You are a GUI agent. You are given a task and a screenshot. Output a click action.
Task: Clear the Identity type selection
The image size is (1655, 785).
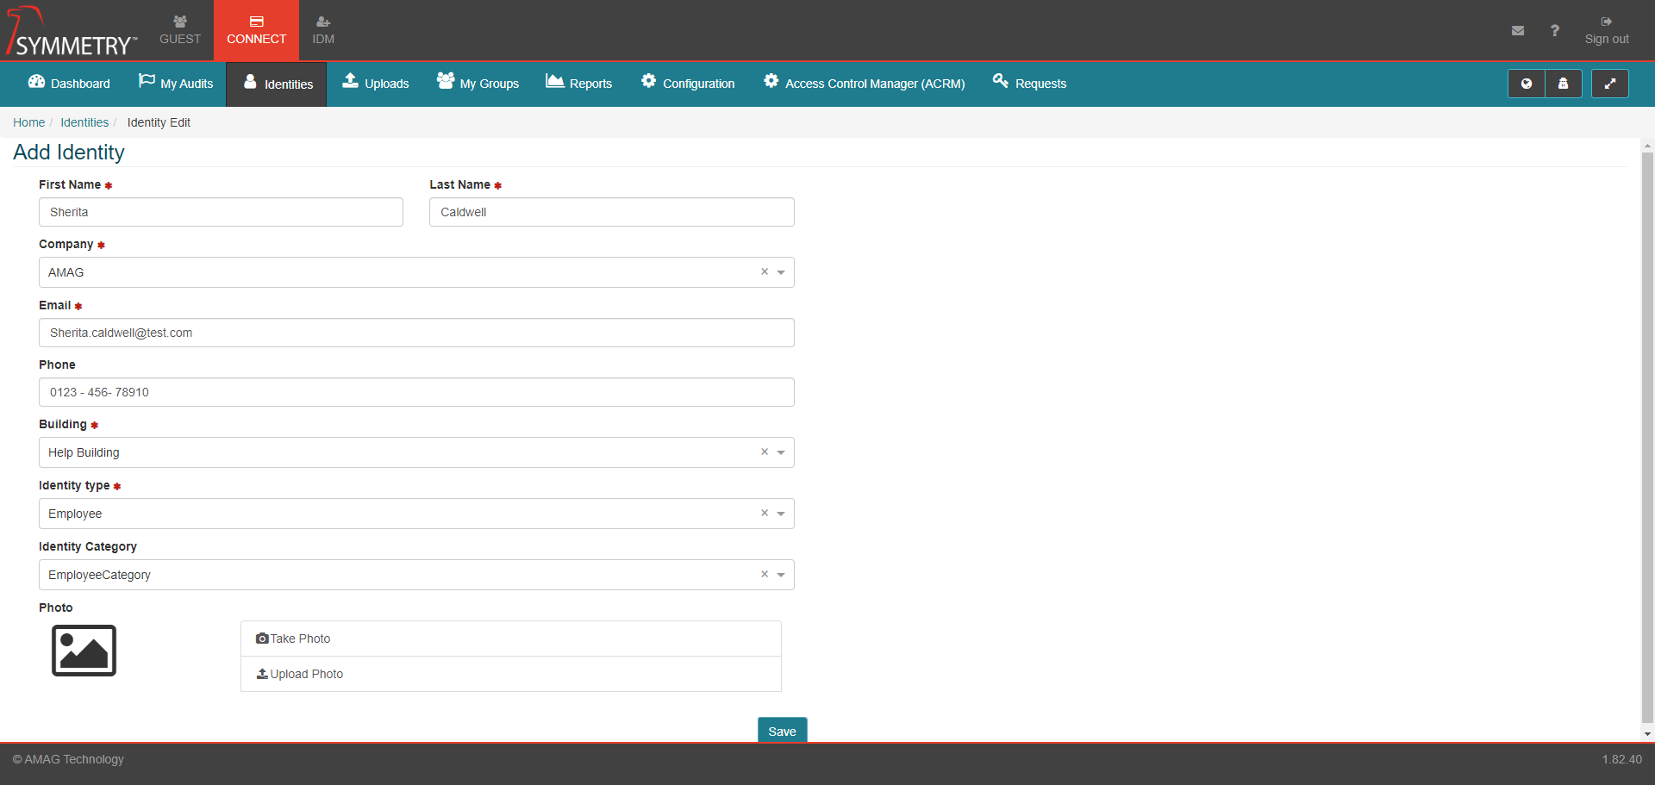(x=764, y=513)
